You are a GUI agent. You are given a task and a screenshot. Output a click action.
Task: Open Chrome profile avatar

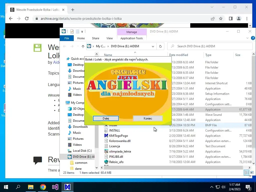[x=239, y=18]
